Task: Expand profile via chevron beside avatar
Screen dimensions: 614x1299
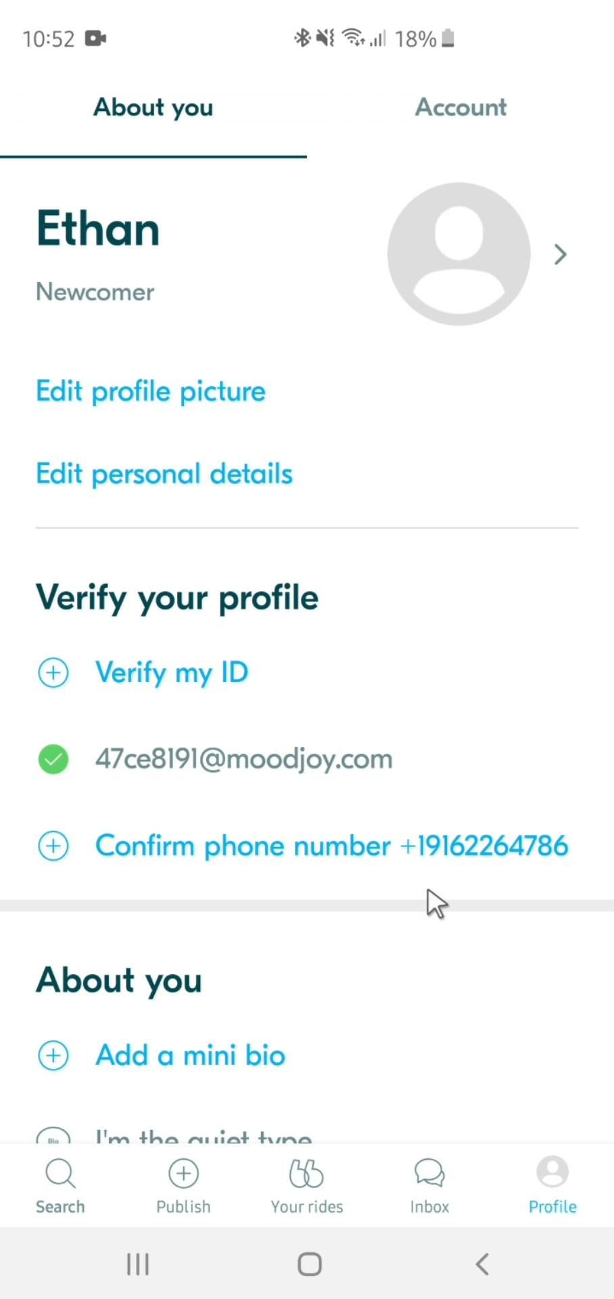Action: (560, 254)
